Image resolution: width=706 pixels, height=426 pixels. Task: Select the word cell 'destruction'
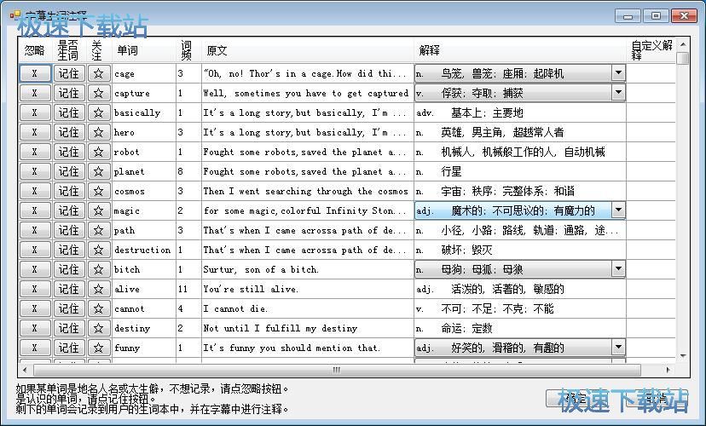(144, 250)
